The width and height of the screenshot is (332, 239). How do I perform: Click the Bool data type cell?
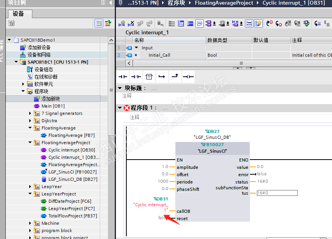coord(229,55)
